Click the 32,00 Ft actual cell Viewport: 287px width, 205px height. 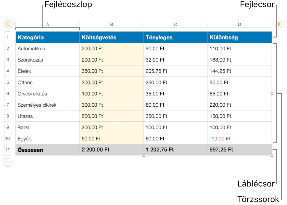click(x=176, y=60)
